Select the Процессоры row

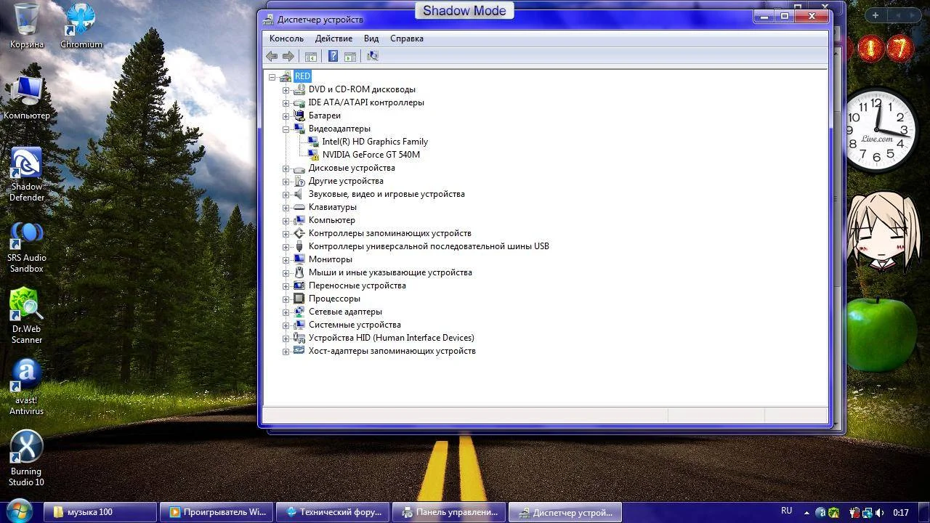[334, 299]
